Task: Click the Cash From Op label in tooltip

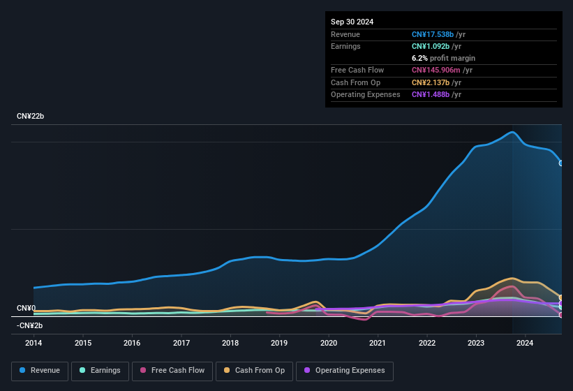Action: click(x=355, y=82)
